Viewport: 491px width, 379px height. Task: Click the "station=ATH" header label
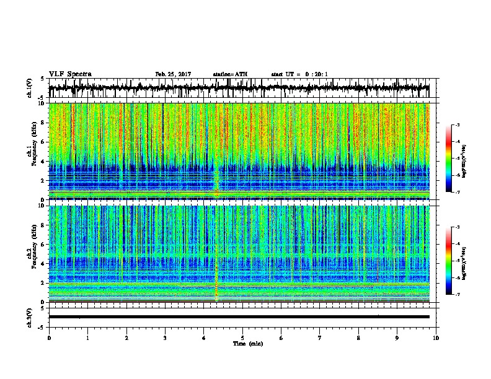[x=230, y=74]
